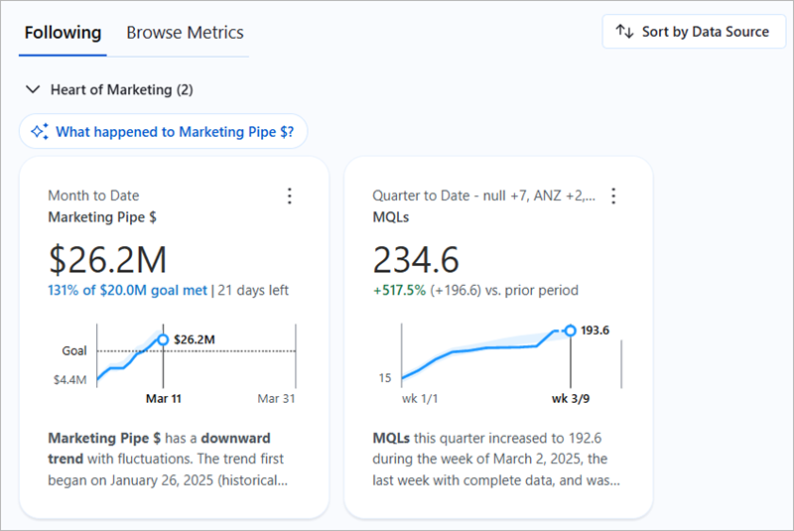
Task: Click the sparkle AI insights icon
Action: 40,131
